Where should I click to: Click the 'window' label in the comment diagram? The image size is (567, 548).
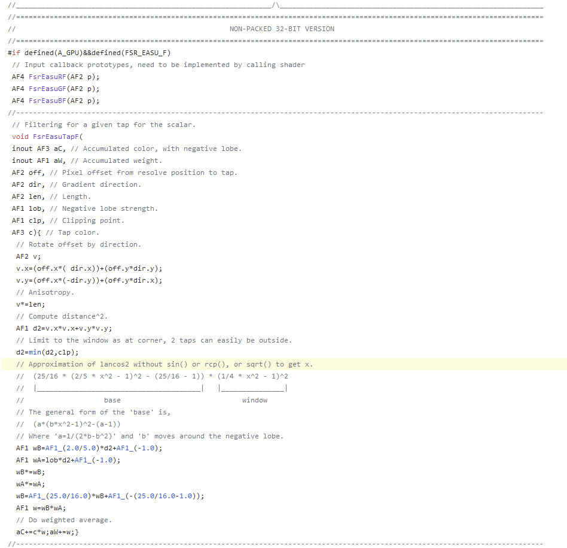(x=255, y=400)
